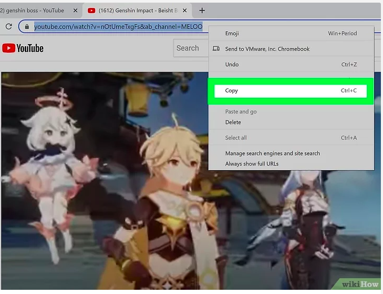Select the Genshin Impact - Beisht tab

click(x=138, y=11)
